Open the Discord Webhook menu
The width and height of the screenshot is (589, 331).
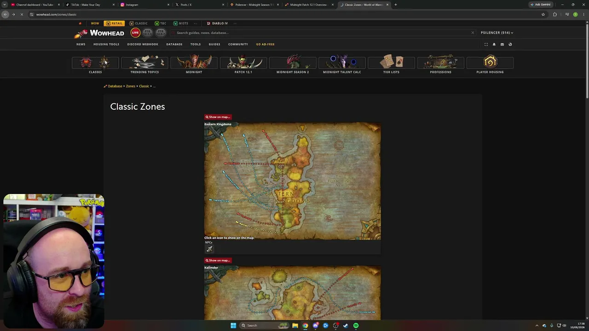pos(143,44)
